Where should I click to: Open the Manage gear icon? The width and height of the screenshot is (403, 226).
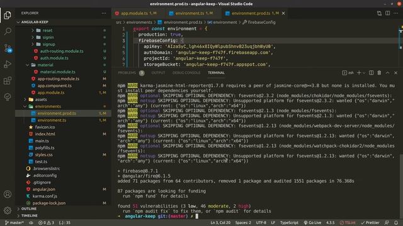tap(8, 210)
